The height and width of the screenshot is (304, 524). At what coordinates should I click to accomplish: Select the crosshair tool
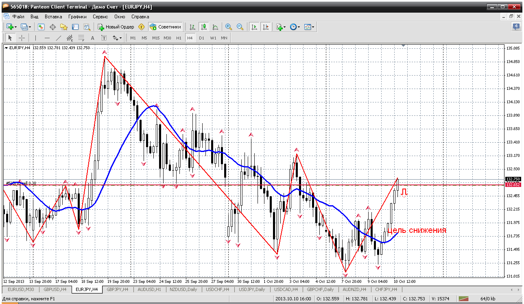(22, 38)
